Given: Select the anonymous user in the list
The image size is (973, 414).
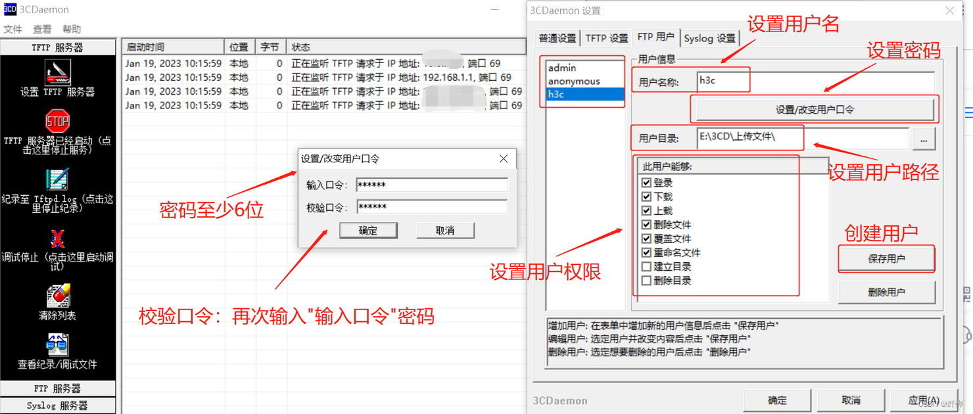Looking at the screenshot, I should tap(585, 81).
